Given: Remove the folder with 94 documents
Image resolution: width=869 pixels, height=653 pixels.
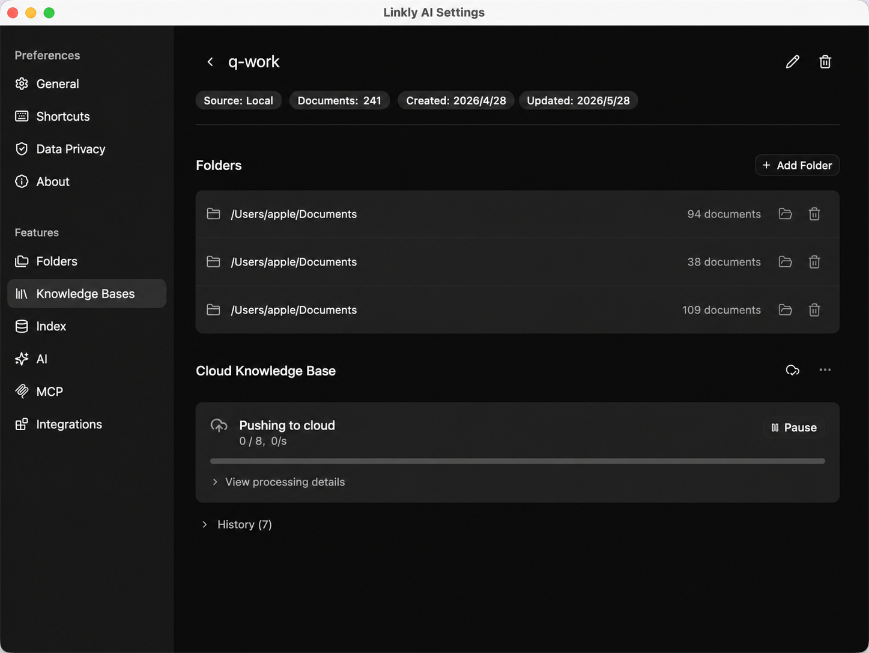Looking at the screenshot, I should pyautogui.click(x=814, y=214).
